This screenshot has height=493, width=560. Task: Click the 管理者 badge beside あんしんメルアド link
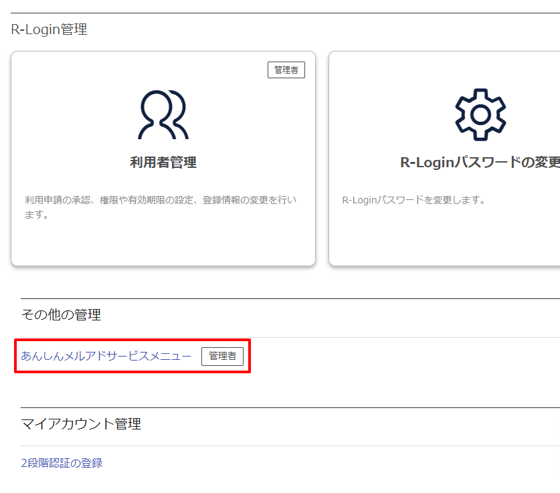coord(223,357)
